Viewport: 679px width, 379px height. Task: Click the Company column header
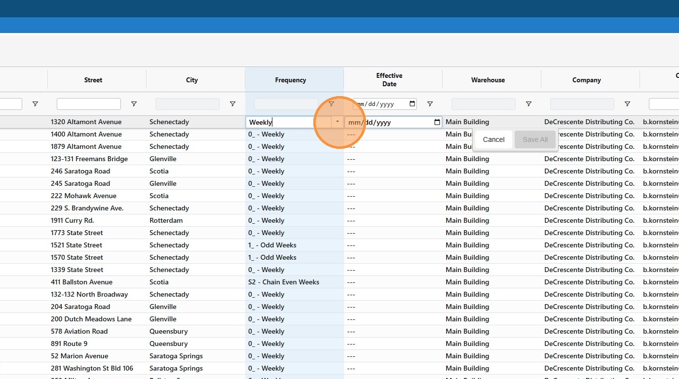click(x=586, y=80)
